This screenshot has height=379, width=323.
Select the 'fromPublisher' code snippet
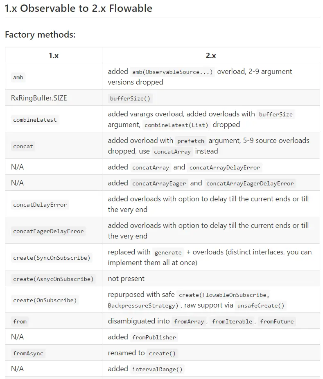click(154, 338)
